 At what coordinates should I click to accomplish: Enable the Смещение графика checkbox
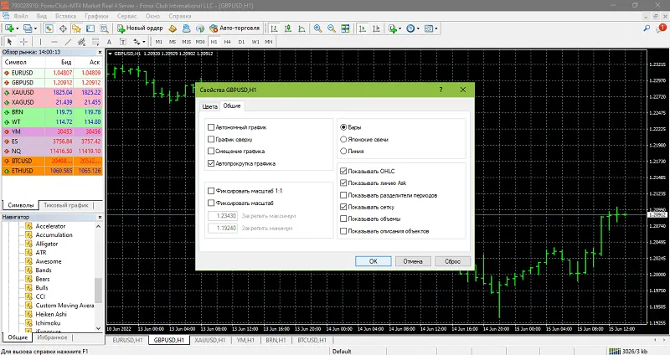(x=211, y=151)
